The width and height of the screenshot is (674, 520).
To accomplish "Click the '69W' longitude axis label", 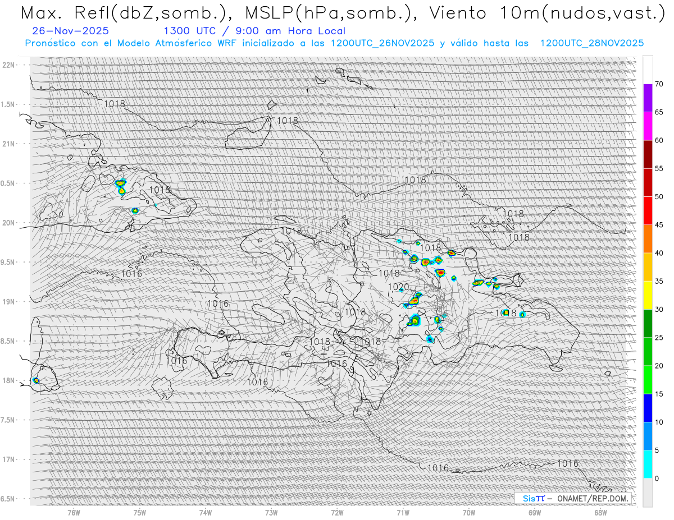I will pyautogui.click(x=535, y=512).
